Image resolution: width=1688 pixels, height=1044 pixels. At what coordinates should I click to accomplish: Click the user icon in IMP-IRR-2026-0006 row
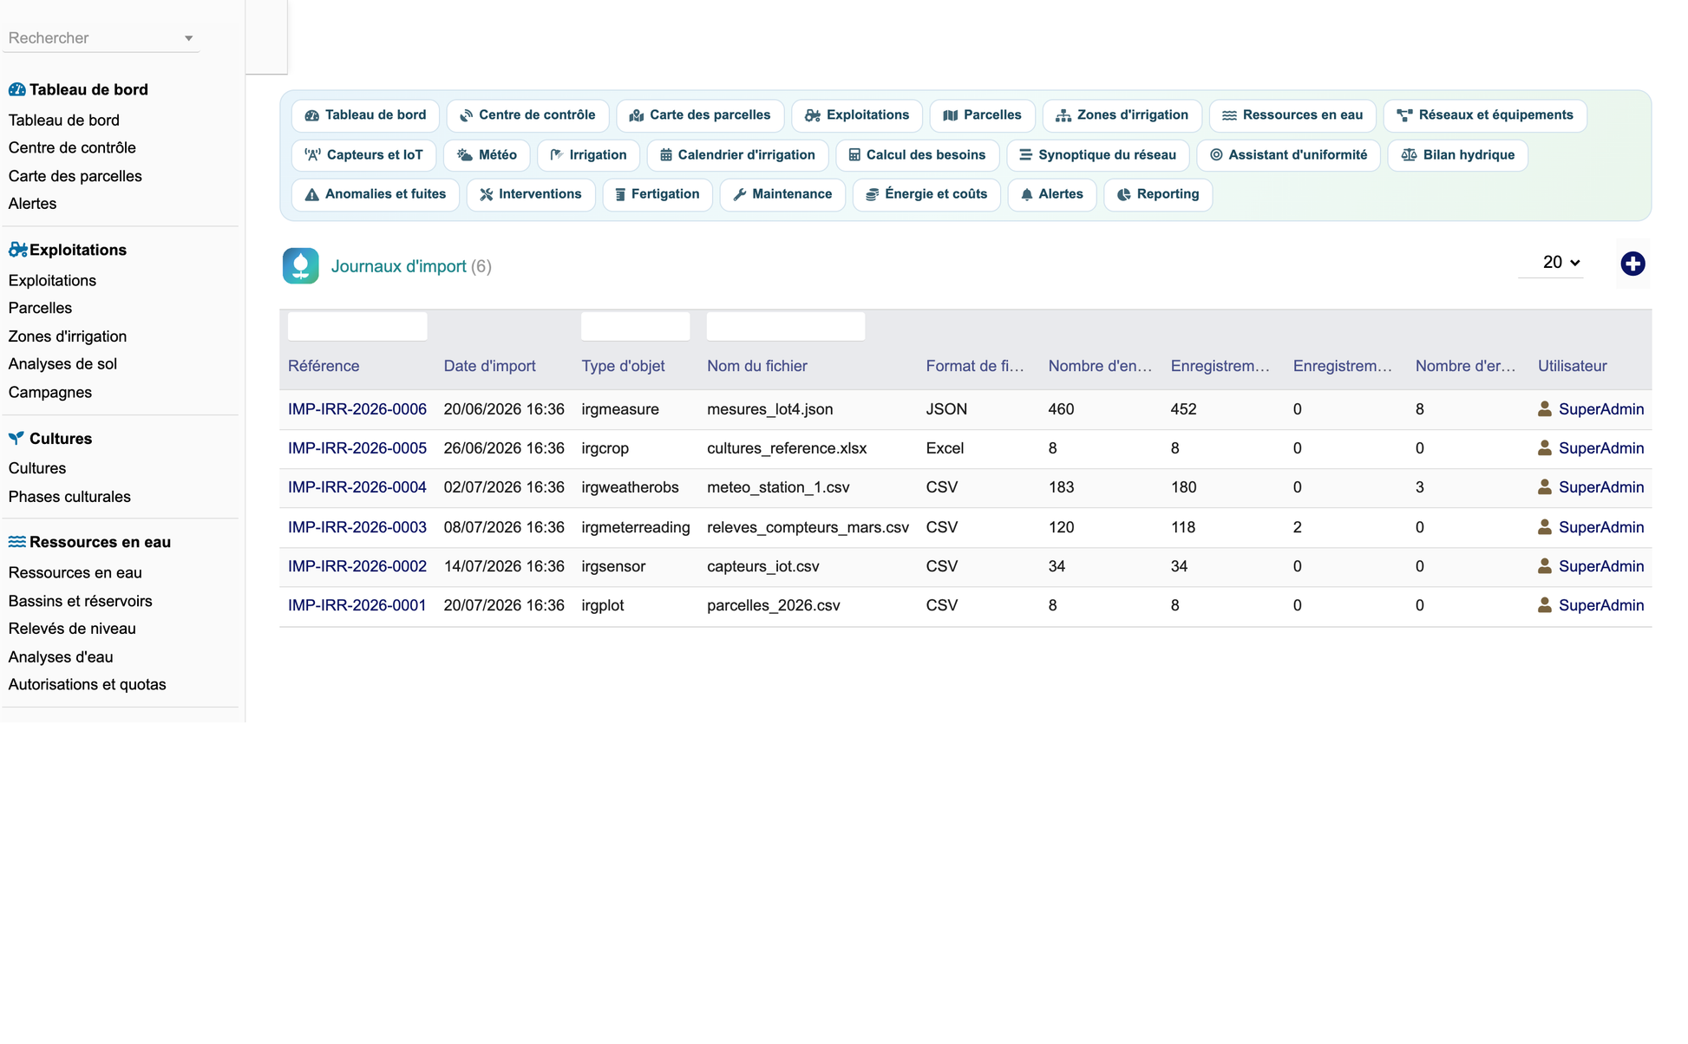click(x=1545, y=409)
